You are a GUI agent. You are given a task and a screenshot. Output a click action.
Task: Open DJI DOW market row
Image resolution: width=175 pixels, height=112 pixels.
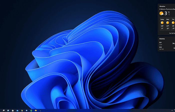[167, 44]
